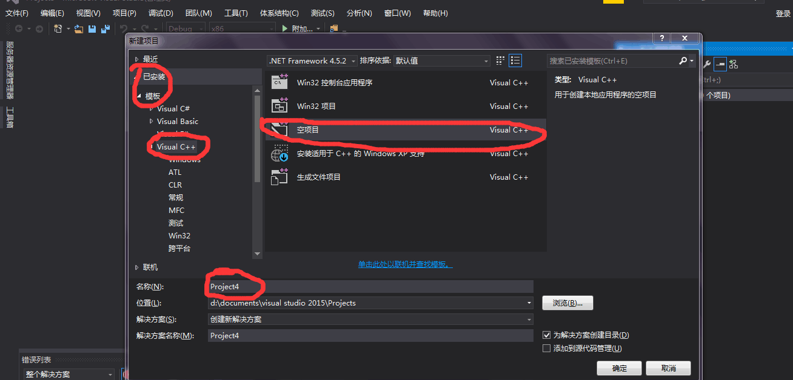This screenshot has height=380, width=793.
Task: Select Win32 in the template tree
Action: (x=179, y=236)
